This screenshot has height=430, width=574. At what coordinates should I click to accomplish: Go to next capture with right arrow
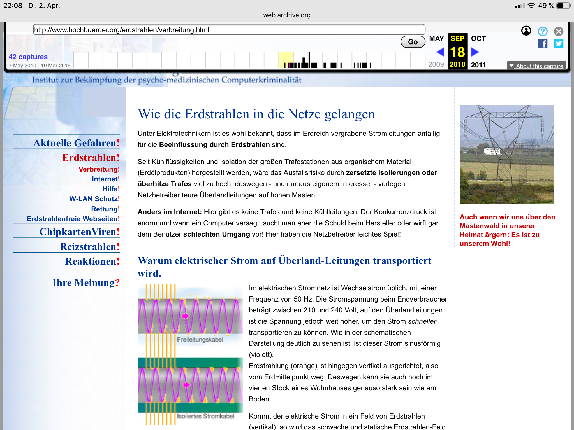[x=475, y=52]
